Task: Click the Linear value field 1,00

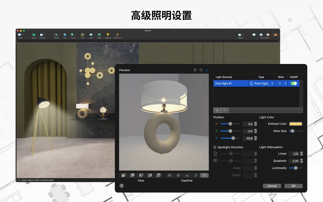Action: [294, 154]
